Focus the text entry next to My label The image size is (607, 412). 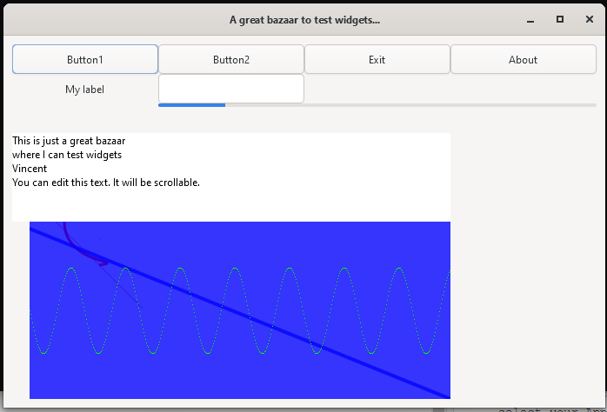tap(231, 89)
